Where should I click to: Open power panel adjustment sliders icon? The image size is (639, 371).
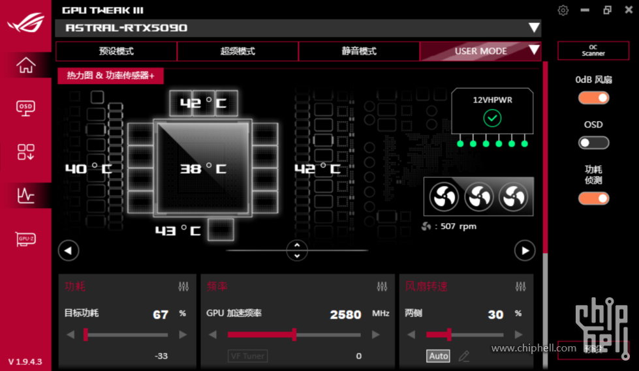pyautogui.click(x=183, y=287)
